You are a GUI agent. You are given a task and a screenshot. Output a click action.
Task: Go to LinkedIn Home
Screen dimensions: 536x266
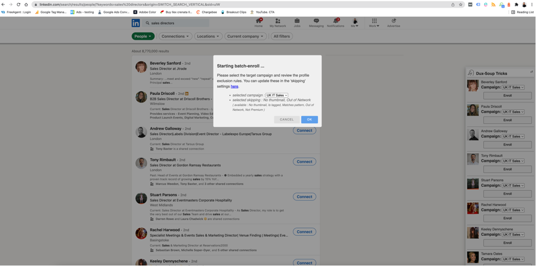click(x=259, y=23)
